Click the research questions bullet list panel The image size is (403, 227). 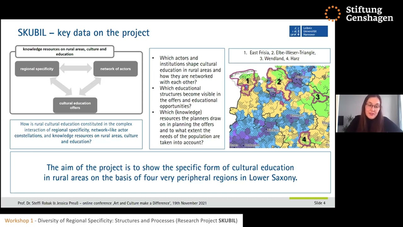click(187, 99)
